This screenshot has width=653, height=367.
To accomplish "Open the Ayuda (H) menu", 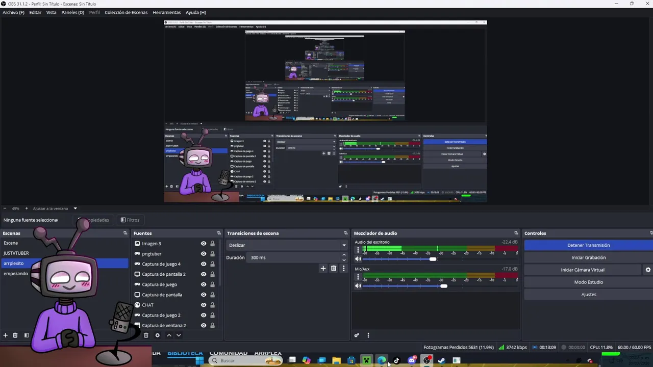I will click(196, 12).
